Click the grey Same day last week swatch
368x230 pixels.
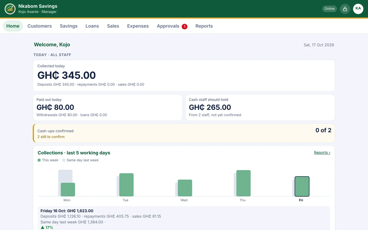64,160
